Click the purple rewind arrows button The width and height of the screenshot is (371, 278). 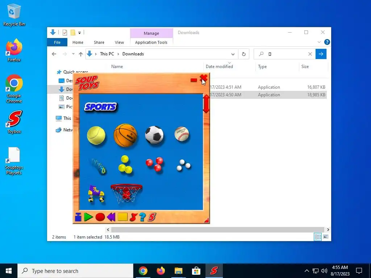111,217
